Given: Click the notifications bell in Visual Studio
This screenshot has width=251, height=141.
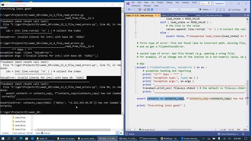Looking at the screenshot, I should click(243, 134).
